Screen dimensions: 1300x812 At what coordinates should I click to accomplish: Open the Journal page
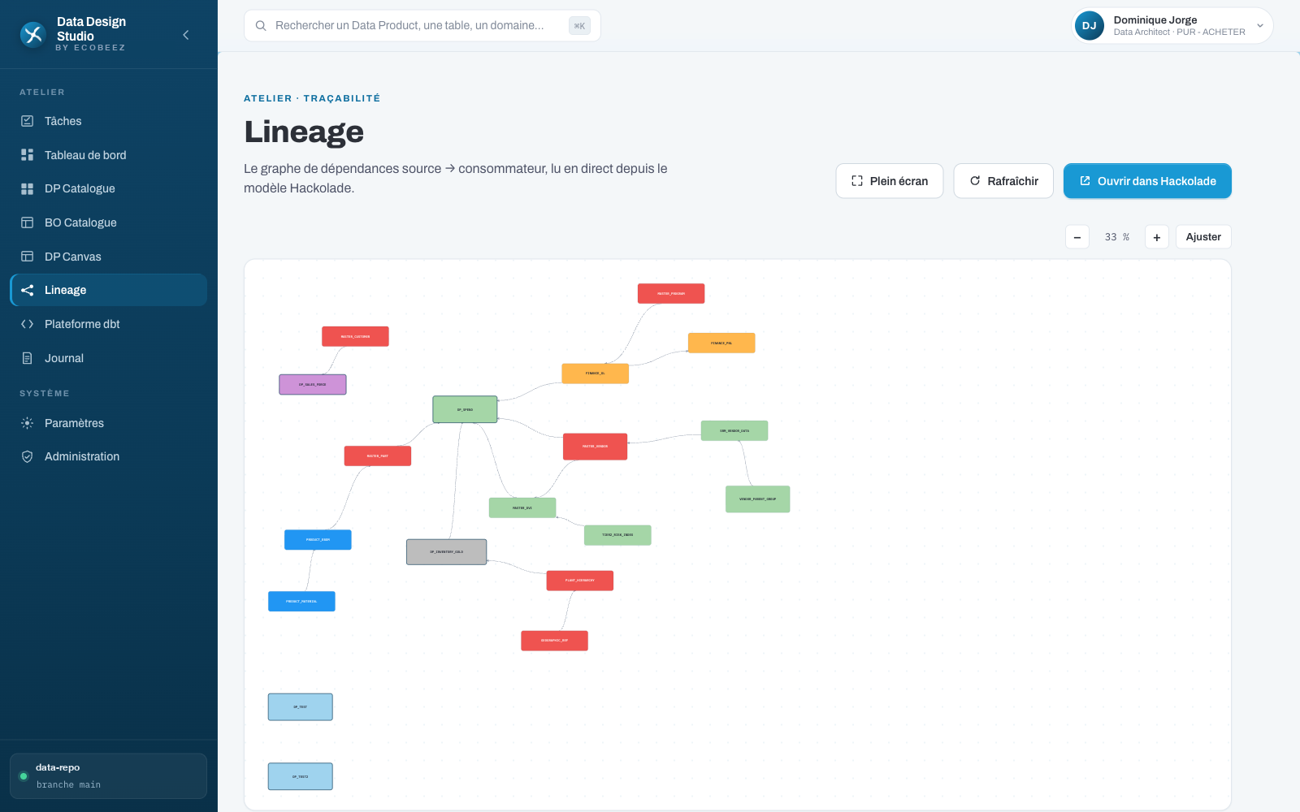tap(108, 358)
